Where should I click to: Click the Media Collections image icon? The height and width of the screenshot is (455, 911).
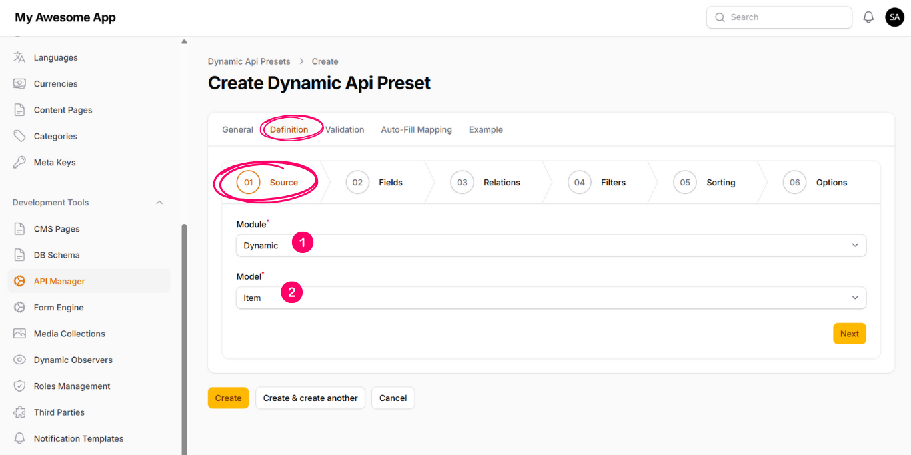(x=20, y=334)
